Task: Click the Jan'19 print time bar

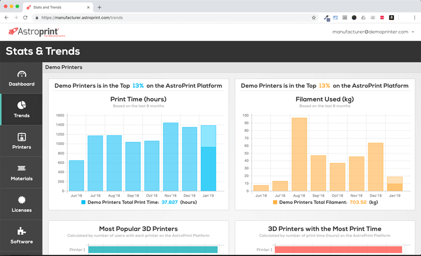Action: (x=208, y=158)
